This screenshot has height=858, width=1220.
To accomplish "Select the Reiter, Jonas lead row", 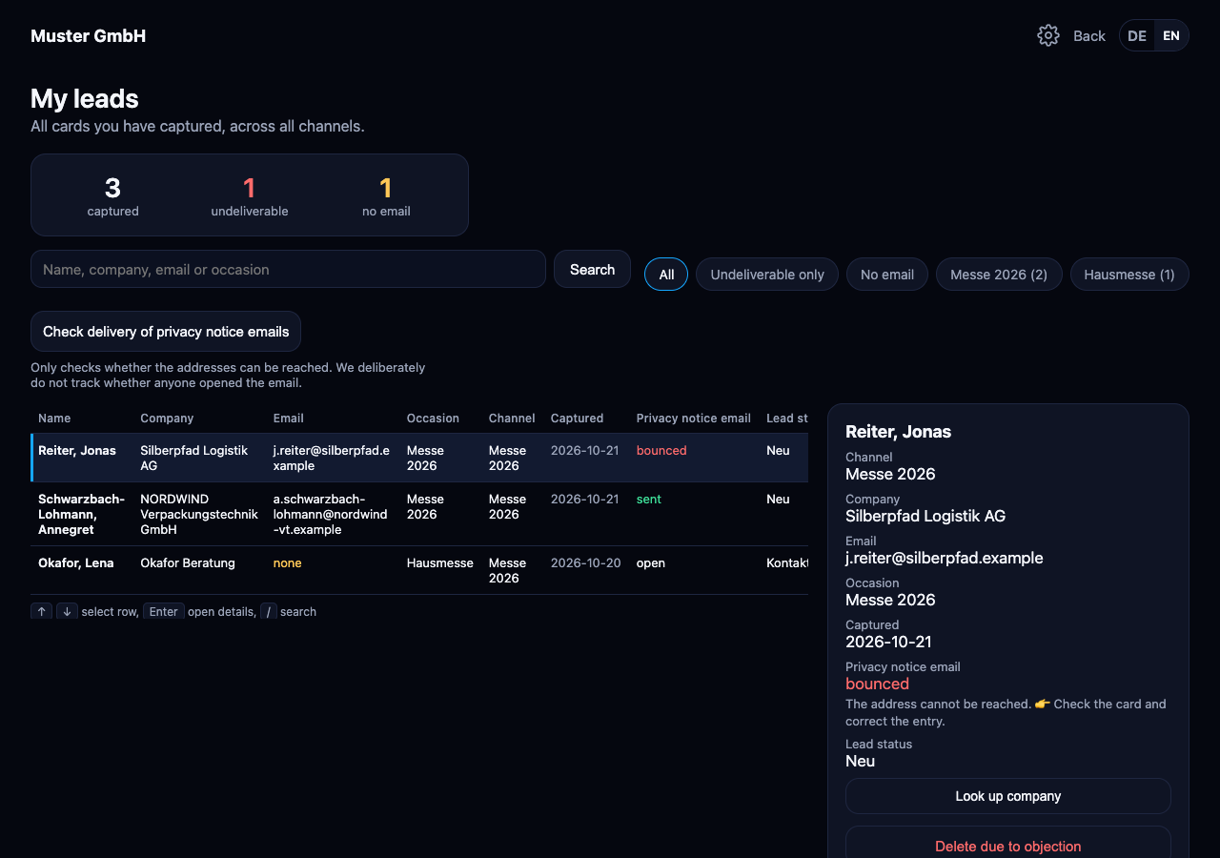I will (x=419, y=458).
